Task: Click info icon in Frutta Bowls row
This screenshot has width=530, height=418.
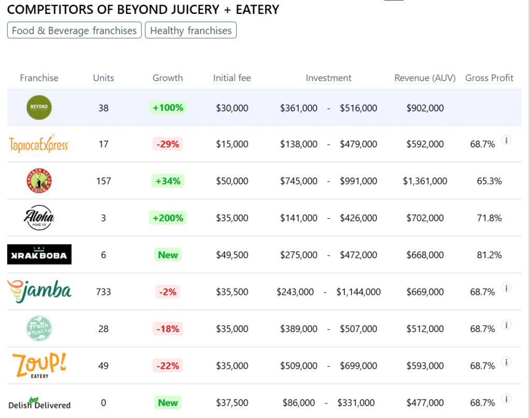Action: point(506,325)
